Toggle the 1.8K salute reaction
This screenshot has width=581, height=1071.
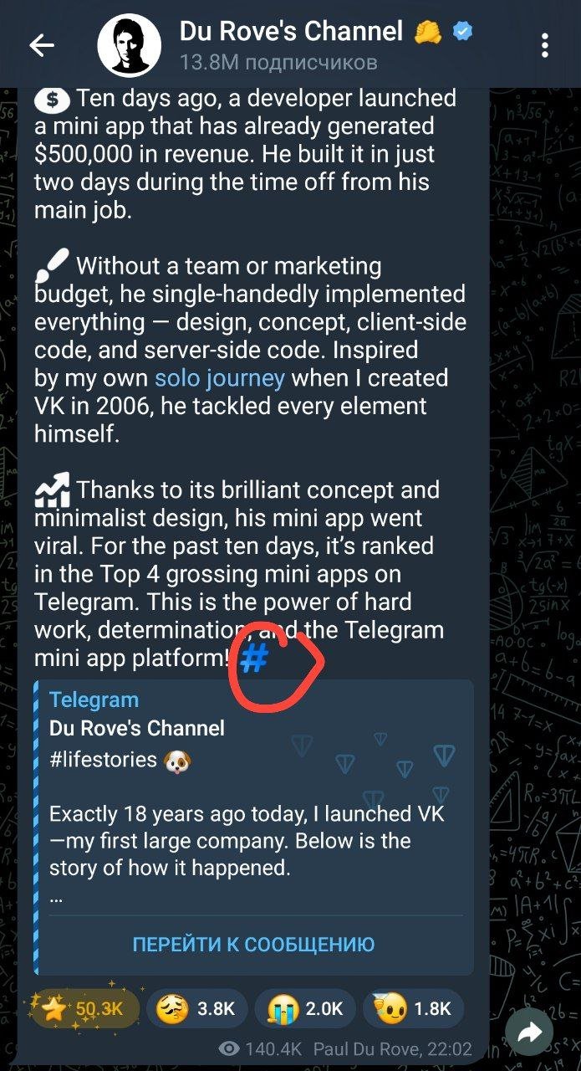(413, 1009)
